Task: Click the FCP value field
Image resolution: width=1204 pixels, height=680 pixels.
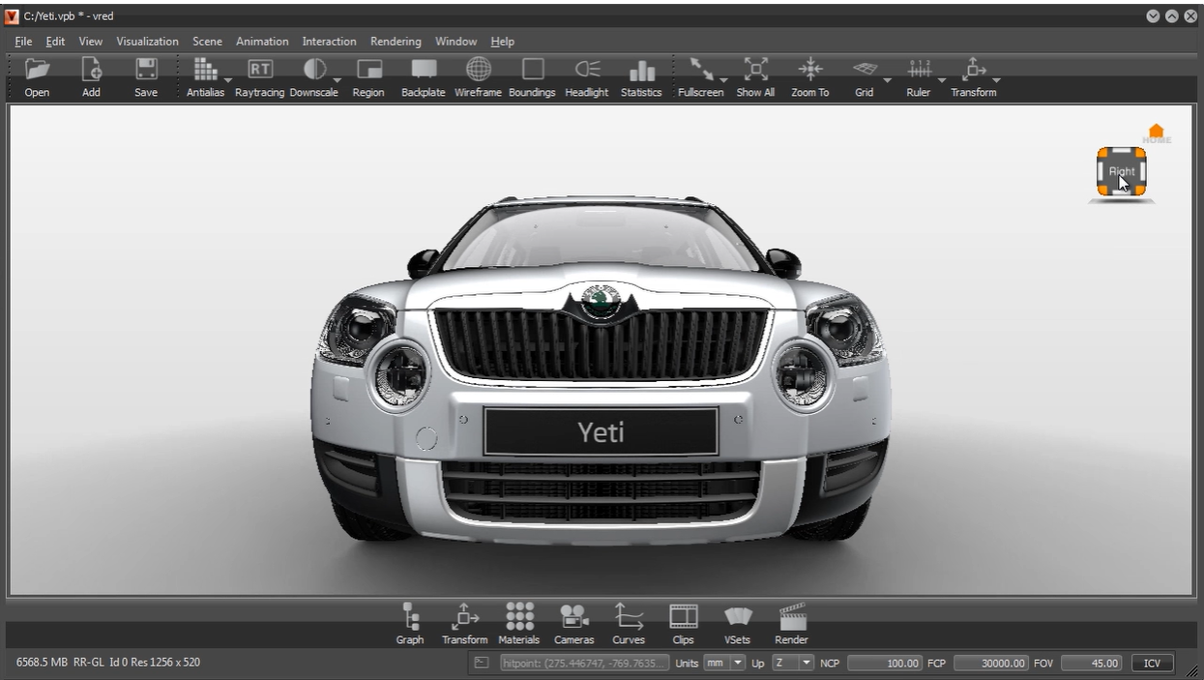Action: point(991,663)
